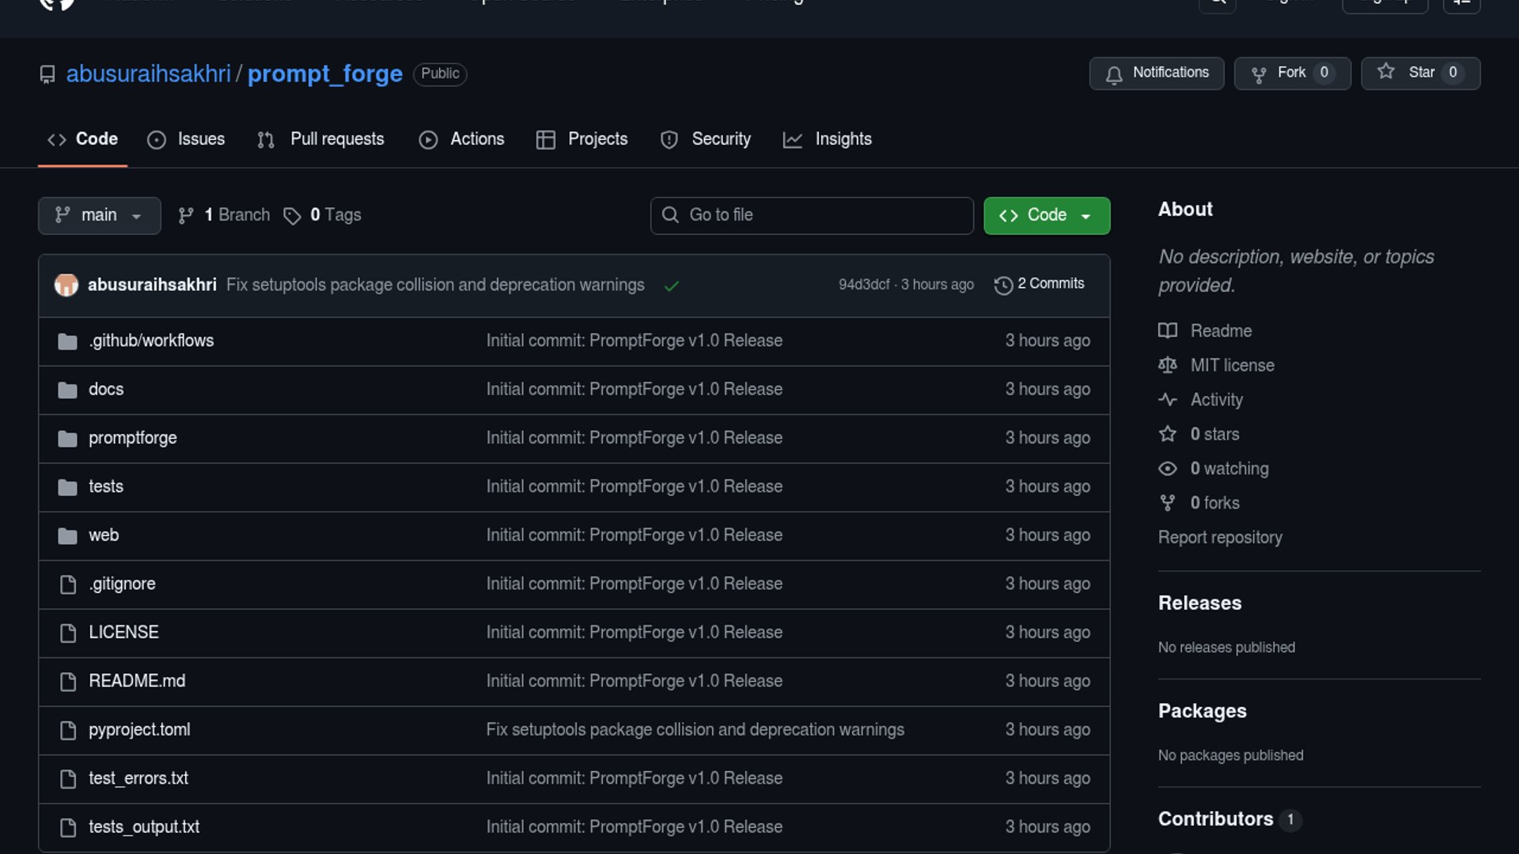Star the prompt_forge repository
This screenshot has width=1519, height=854.
[1419, 73]
